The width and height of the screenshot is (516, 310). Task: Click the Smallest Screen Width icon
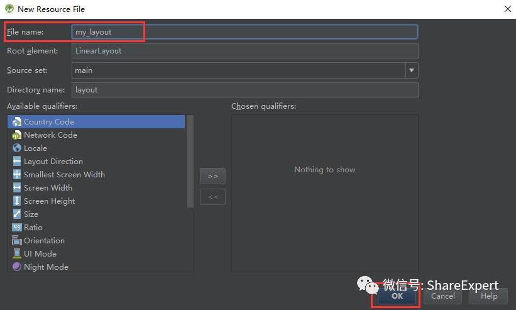17,174
